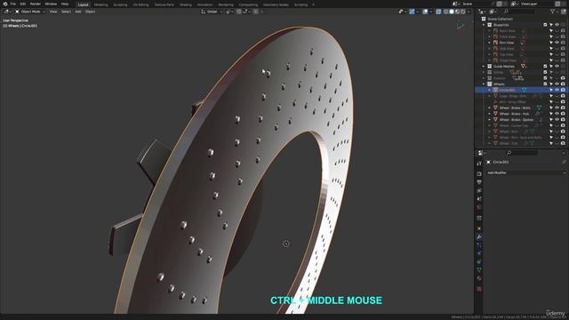The image size is (569, 320).
Task: Open Texture properties checker tab
Action: pyautogui.click(x=479, y=289)
